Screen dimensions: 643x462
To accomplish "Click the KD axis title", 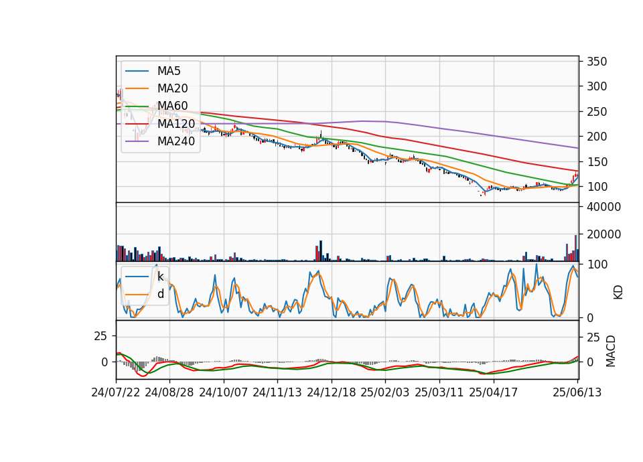I will coord(618,292).
